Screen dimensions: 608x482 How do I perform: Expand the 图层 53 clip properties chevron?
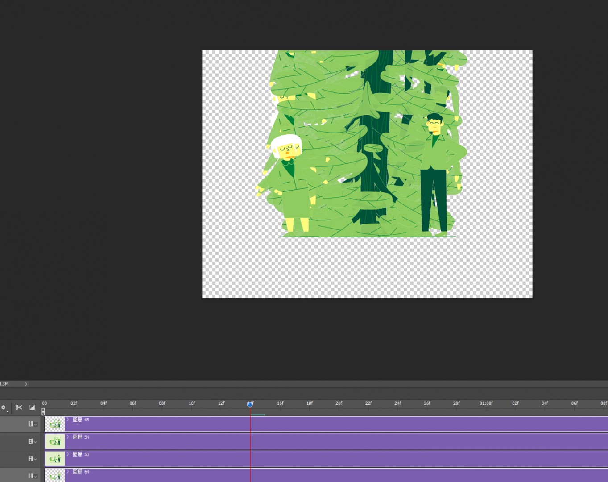pos(68,454)
